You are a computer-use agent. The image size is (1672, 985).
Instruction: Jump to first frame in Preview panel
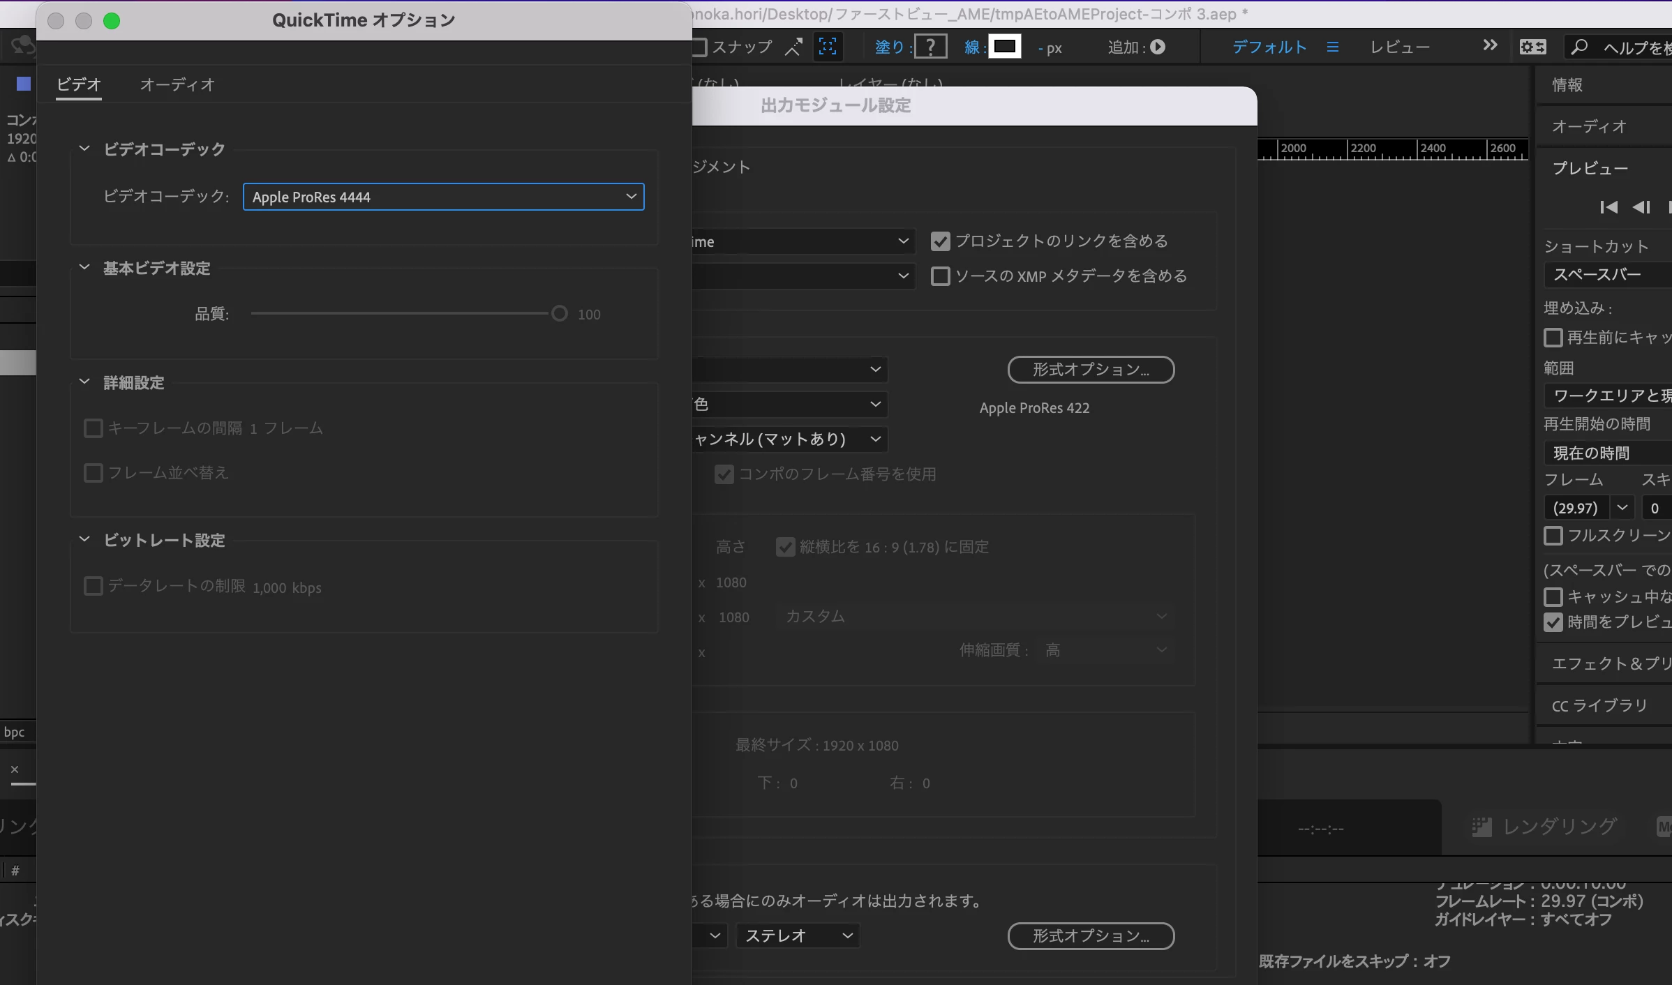[1608, 207]
